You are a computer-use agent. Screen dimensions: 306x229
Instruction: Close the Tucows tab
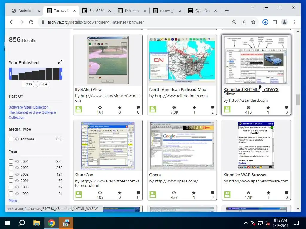[74, 11]
